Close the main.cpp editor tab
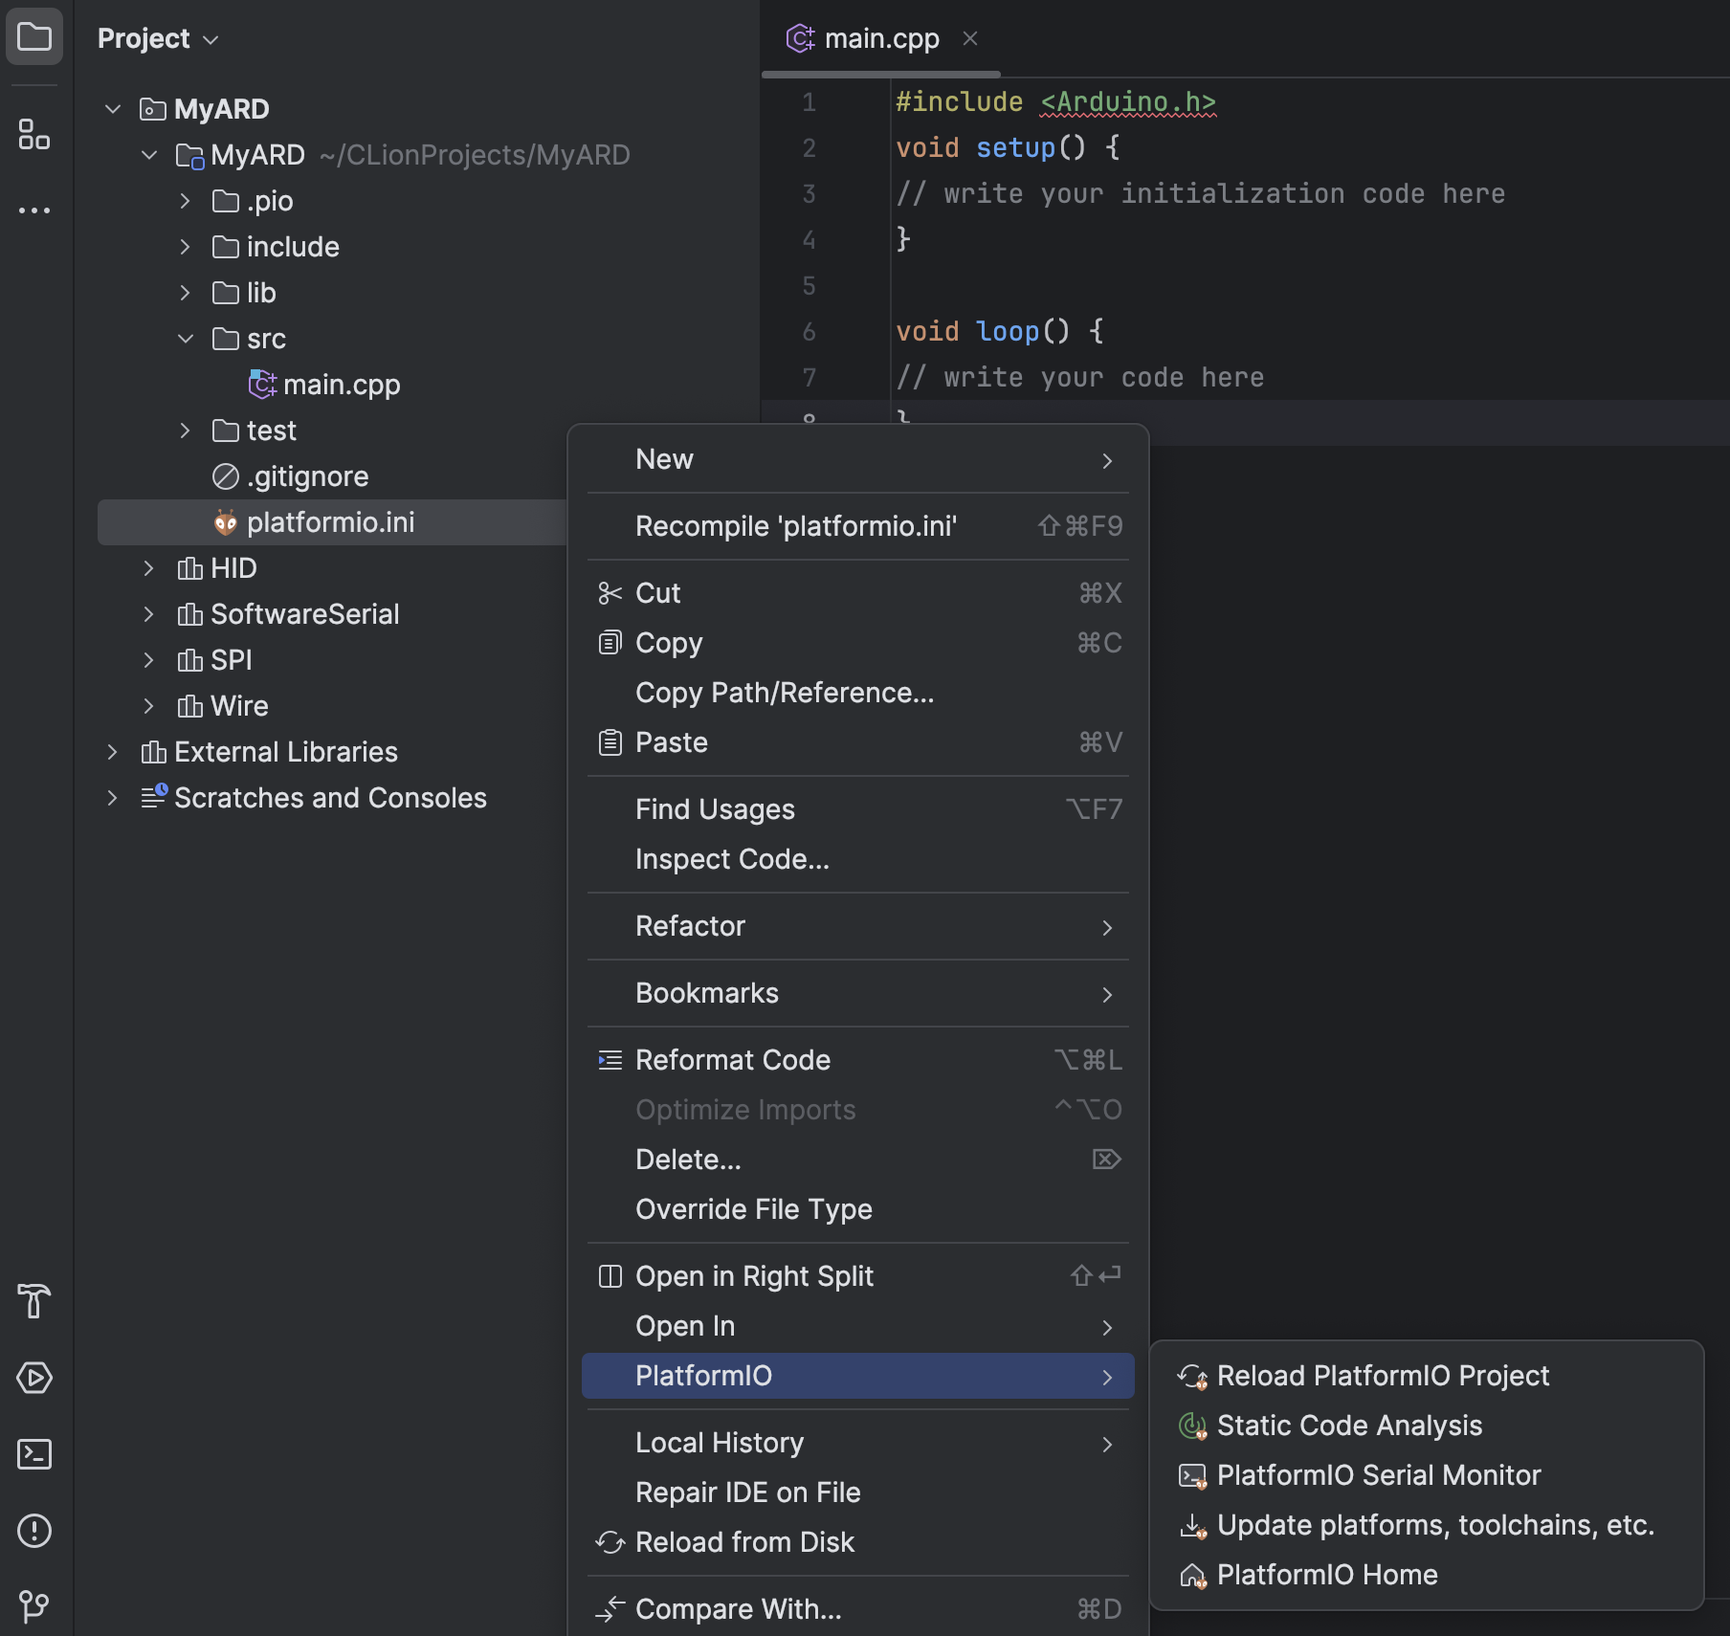 [x=970, y=38]
